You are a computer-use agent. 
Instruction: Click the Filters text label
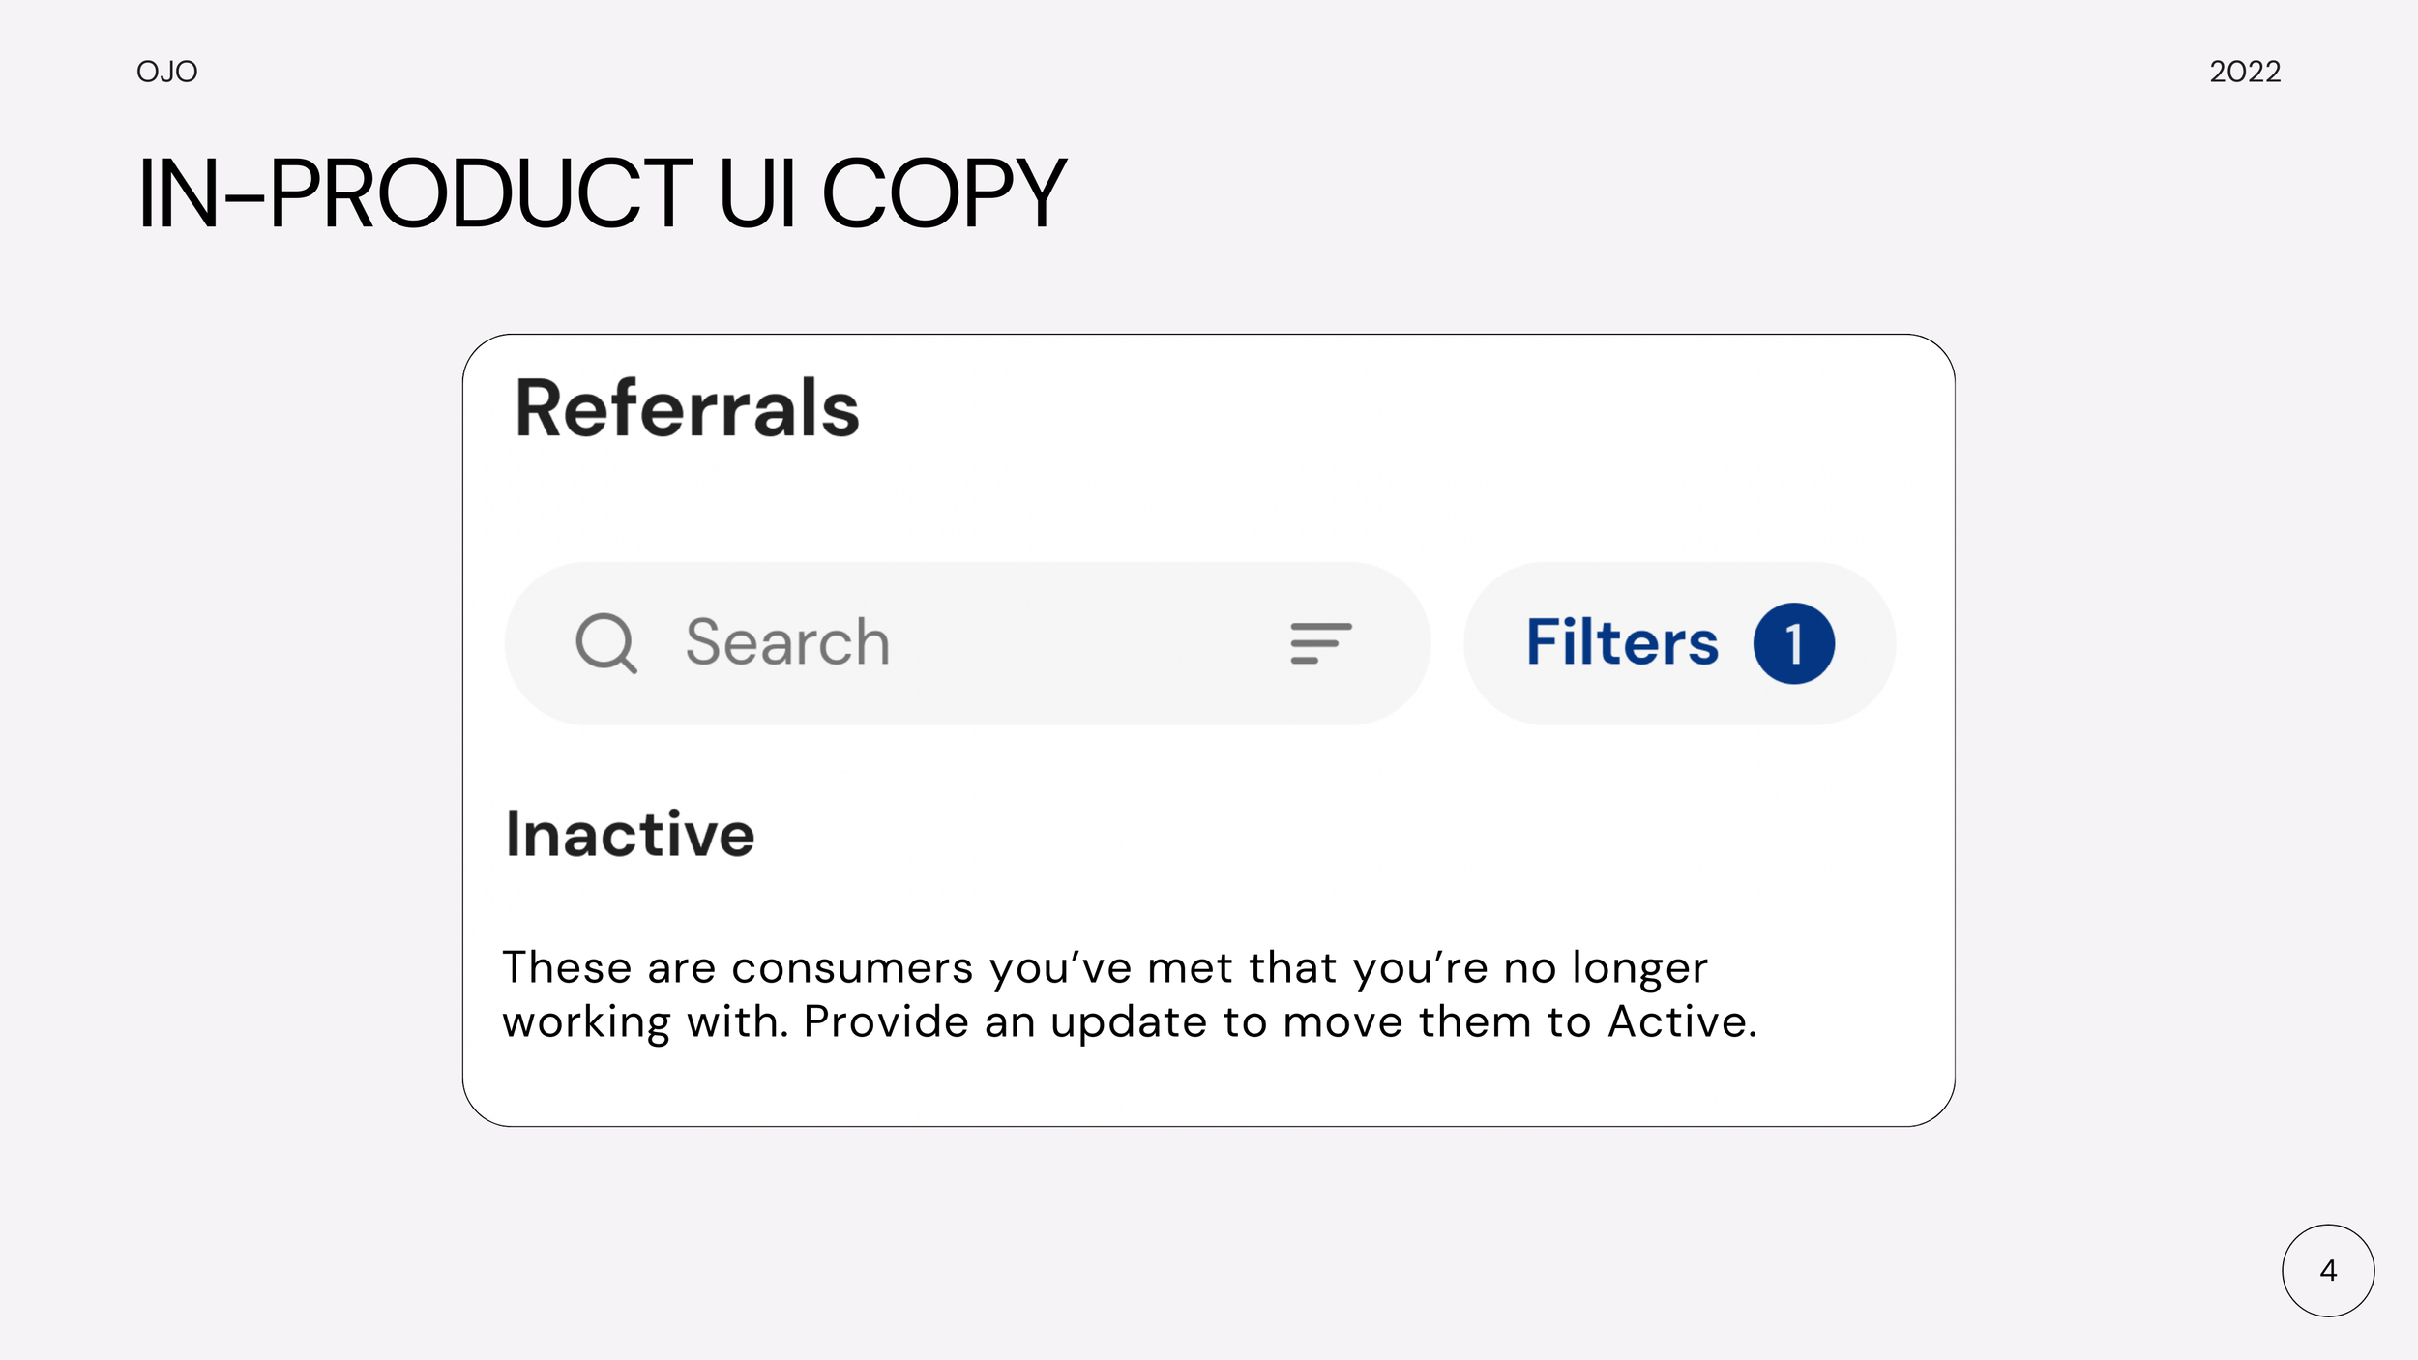coord(1622,642)
